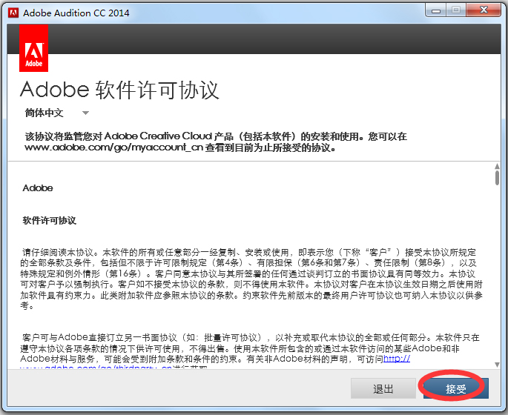Click the disabled maximize window button
508x415 pixels.
455,10
